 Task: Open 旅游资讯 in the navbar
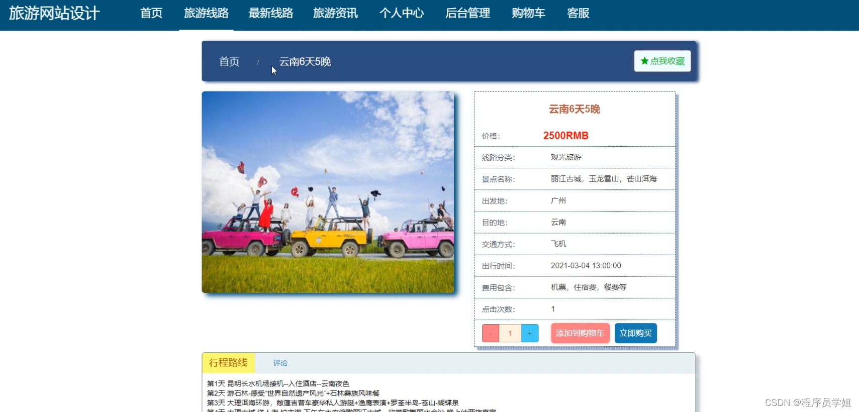pos(335,13)
